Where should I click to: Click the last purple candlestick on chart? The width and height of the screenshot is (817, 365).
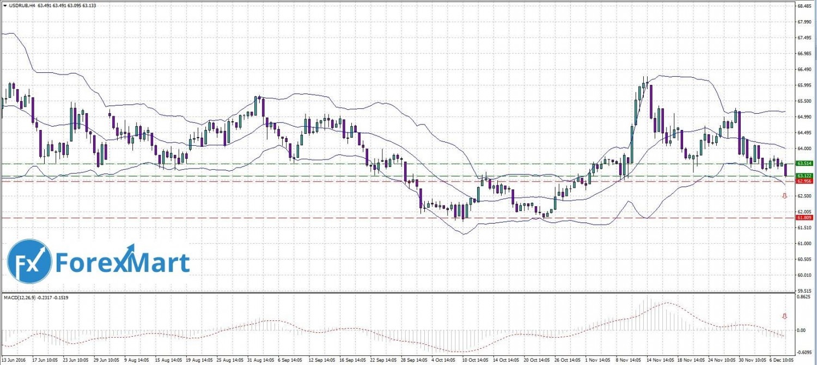(x=785, y=169)
